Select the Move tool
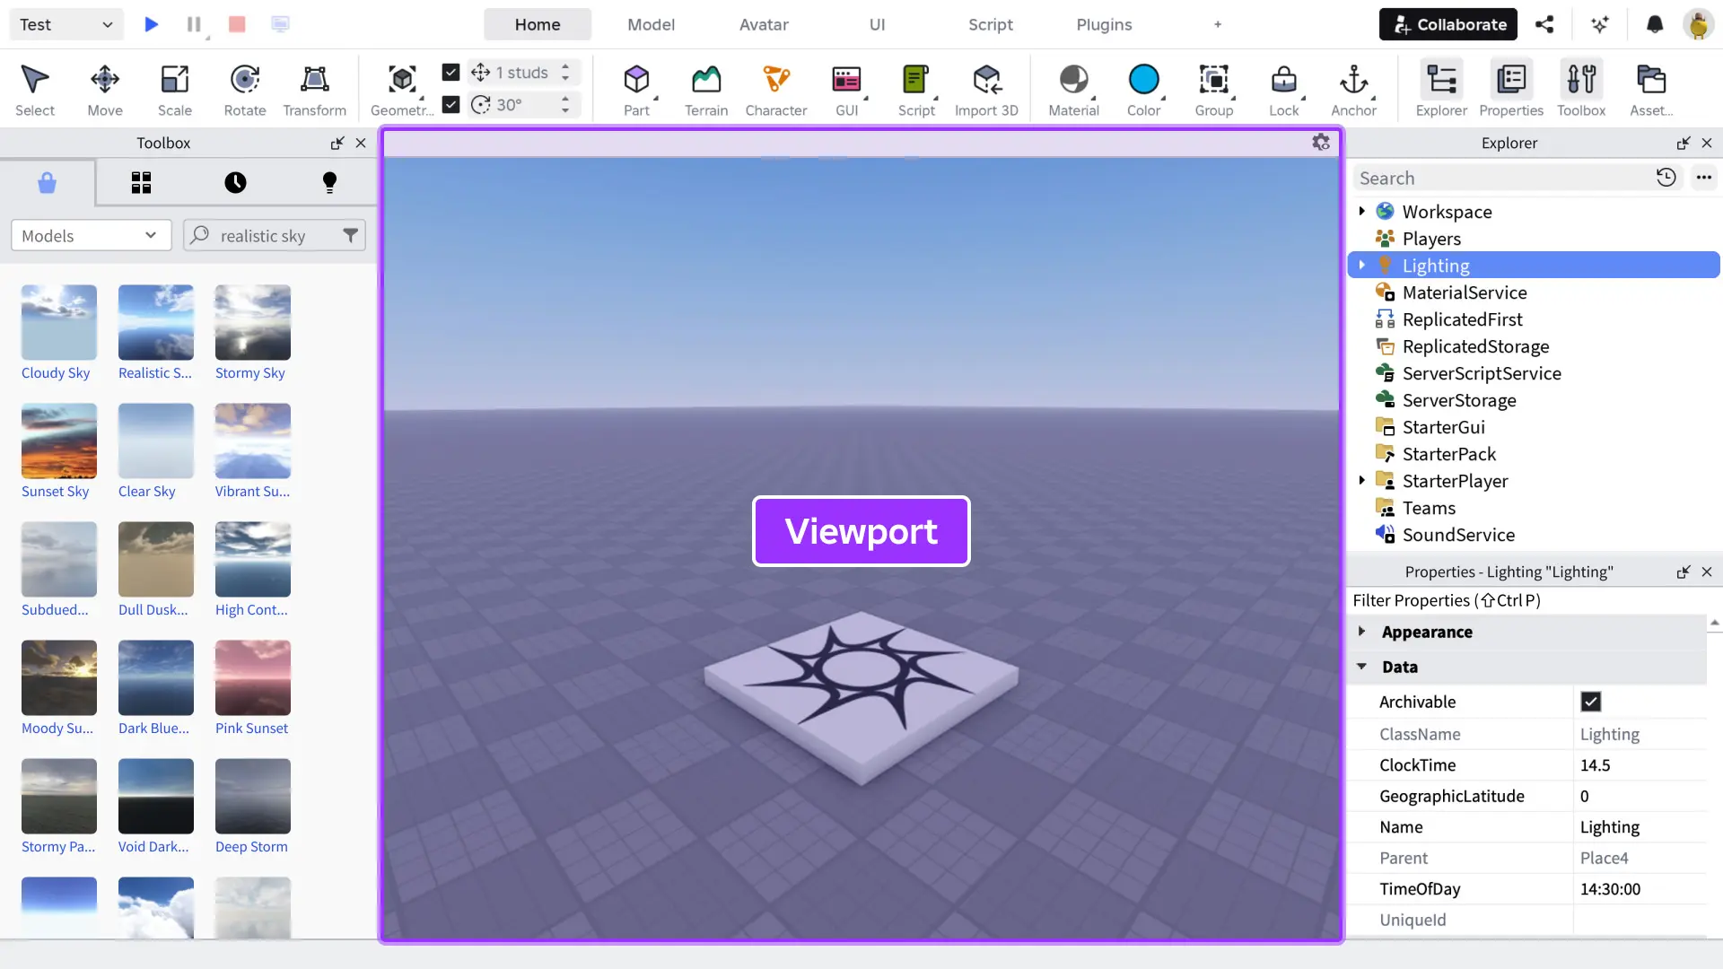 pos(104,87)
